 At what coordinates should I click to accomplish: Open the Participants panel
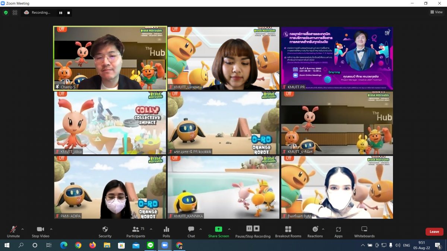(x=136, y=232)
